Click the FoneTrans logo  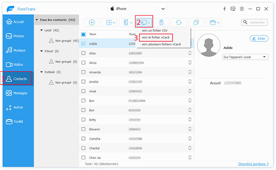click(x=11, y=9)
